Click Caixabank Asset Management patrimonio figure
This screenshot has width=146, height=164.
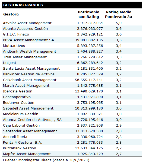[89, 80]
